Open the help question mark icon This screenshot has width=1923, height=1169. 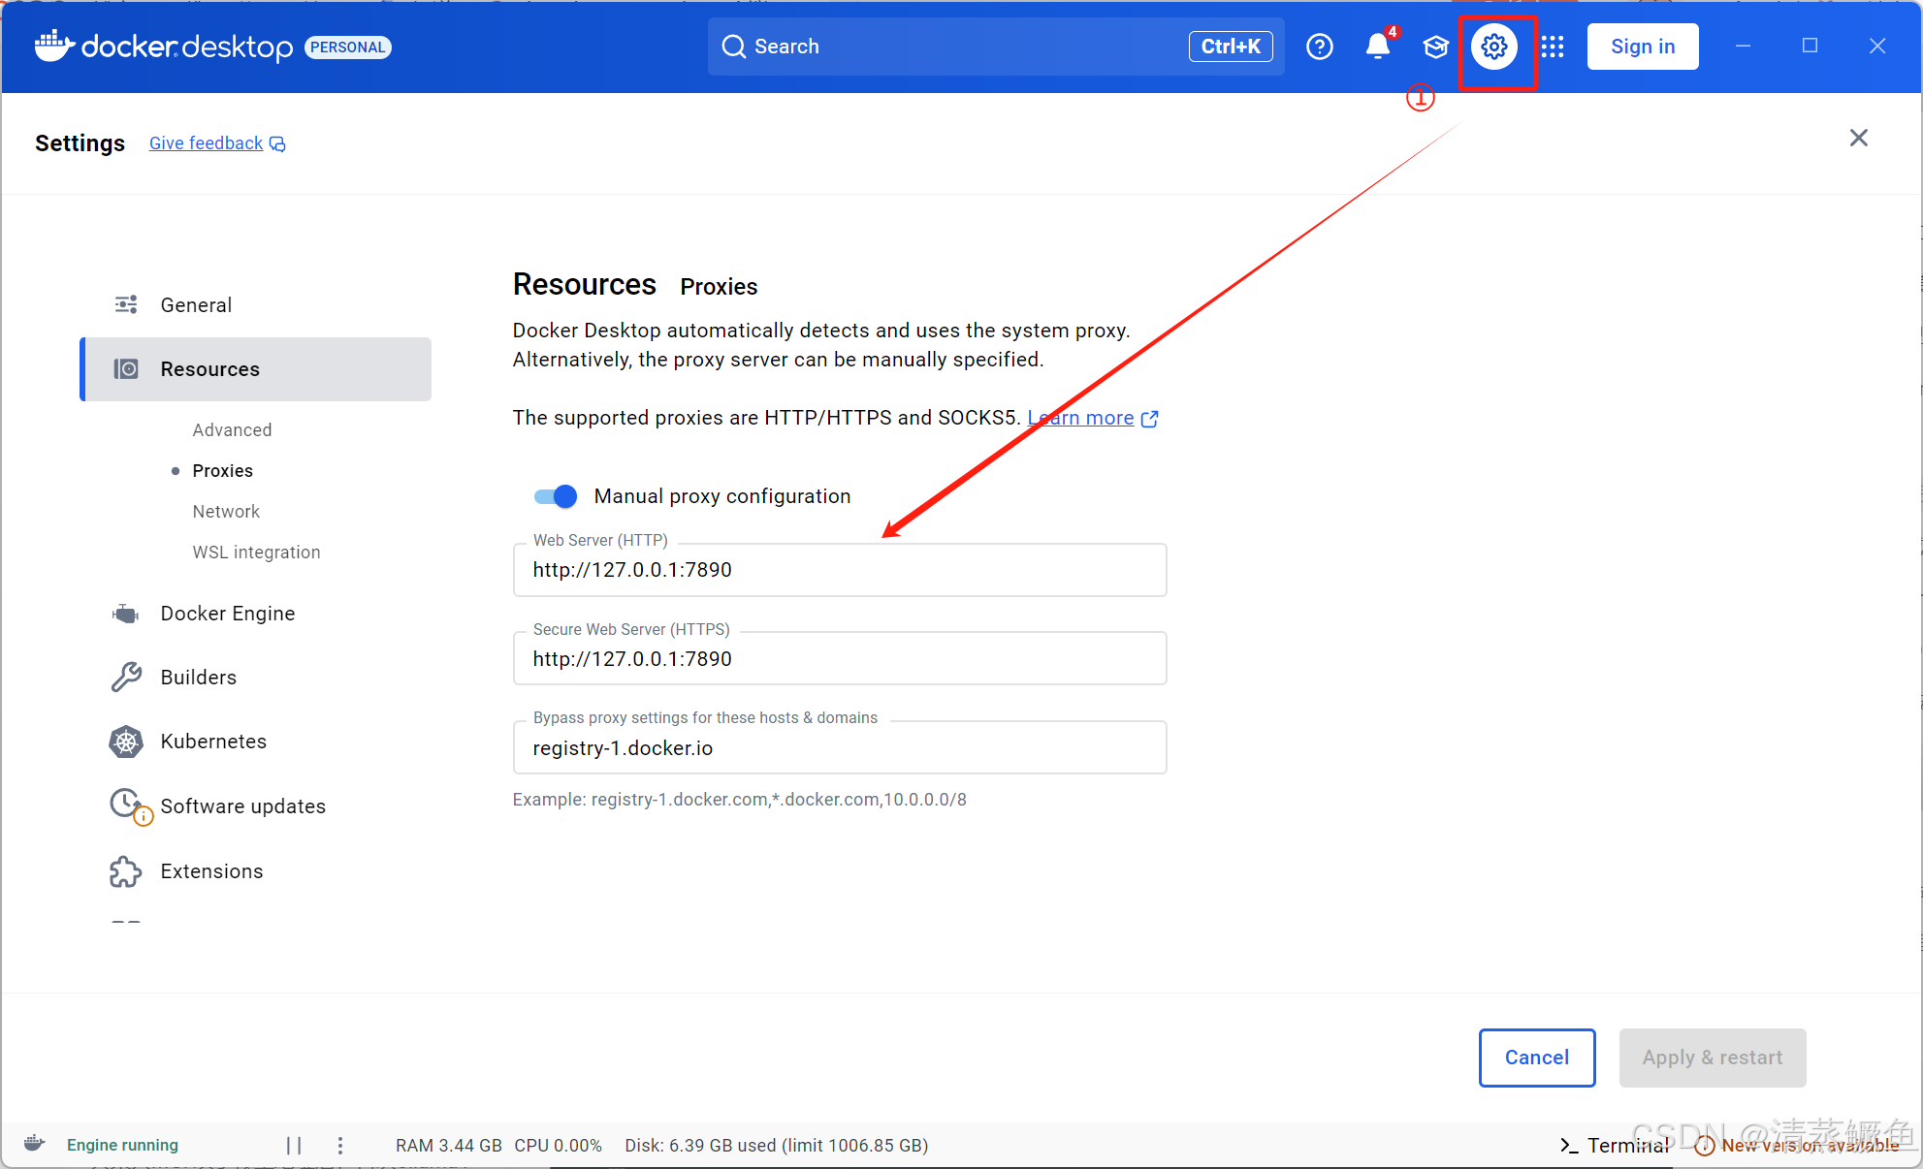click(1319, 47)
